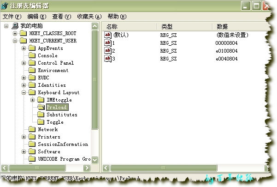The image size is (277, 187).
Task: Click the Console folder icon
Action: 32,55
